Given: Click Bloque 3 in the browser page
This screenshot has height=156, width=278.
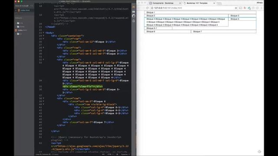Looking at the screenshot, I should (x=235, y=16).
